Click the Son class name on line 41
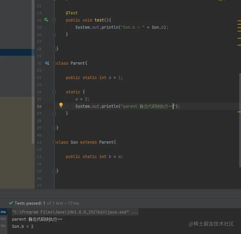This screenshot has height=234, width=241. coord(74,142)
